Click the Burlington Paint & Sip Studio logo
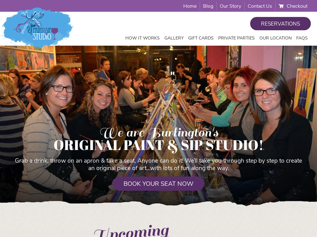 tap(37, 27)
